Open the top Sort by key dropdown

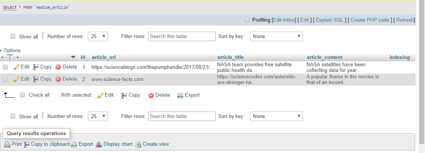point(276,37)
